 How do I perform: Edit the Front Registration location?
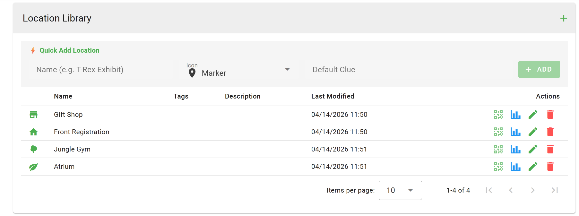533,132
